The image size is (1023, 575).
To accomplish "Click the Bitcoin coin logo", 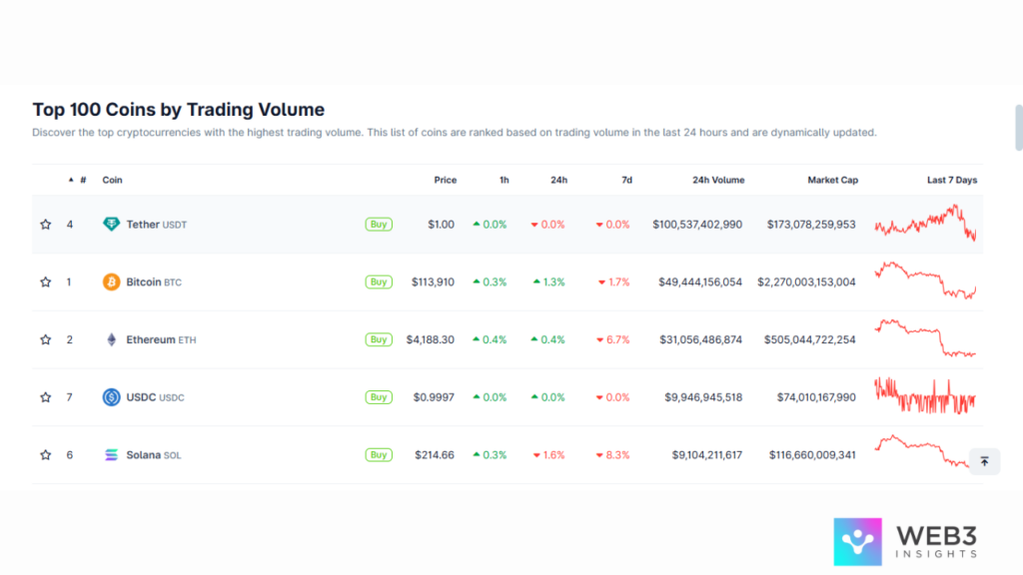I will [112, 283].
